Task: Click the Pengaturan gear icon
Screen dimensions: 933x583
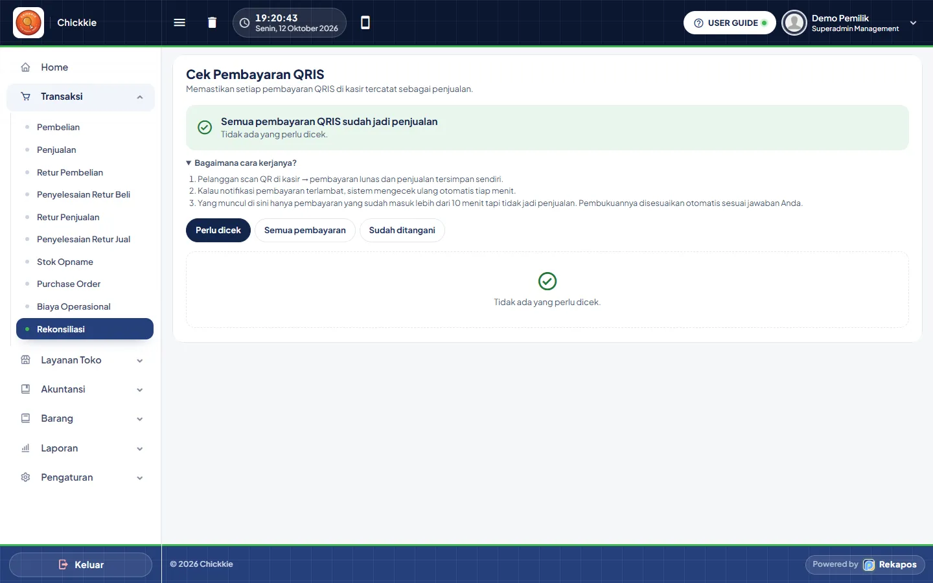Action: point(26,477)
